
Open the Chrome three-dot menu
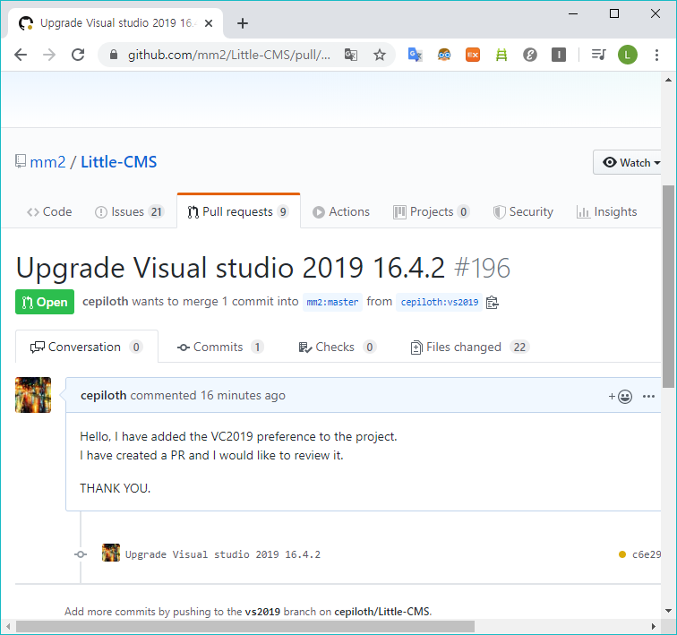656,55
